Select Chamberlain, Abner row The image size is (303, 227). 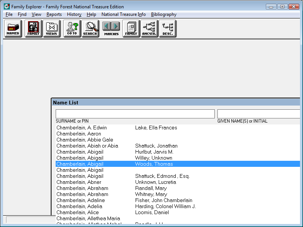coord(178,182)
